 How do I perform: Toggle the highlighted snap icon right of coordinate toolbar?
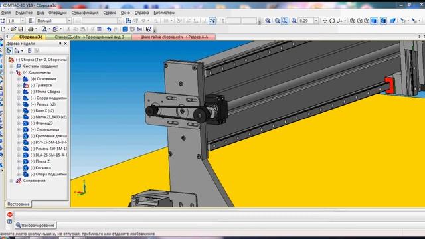tap(212, 21)
